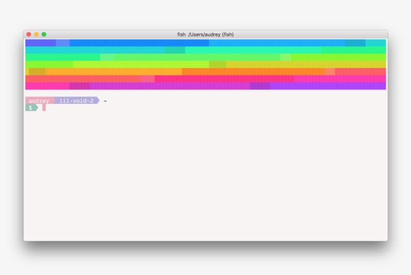
Task: Click the window title 'fish /Users/audrey (fish)'
Action: click(205, 34)
